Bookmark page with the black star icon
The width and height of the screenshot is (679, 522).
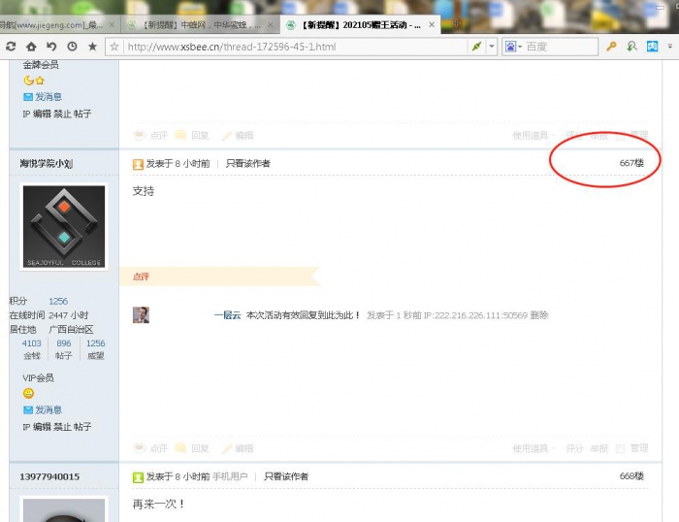click(x=92, y=46)
